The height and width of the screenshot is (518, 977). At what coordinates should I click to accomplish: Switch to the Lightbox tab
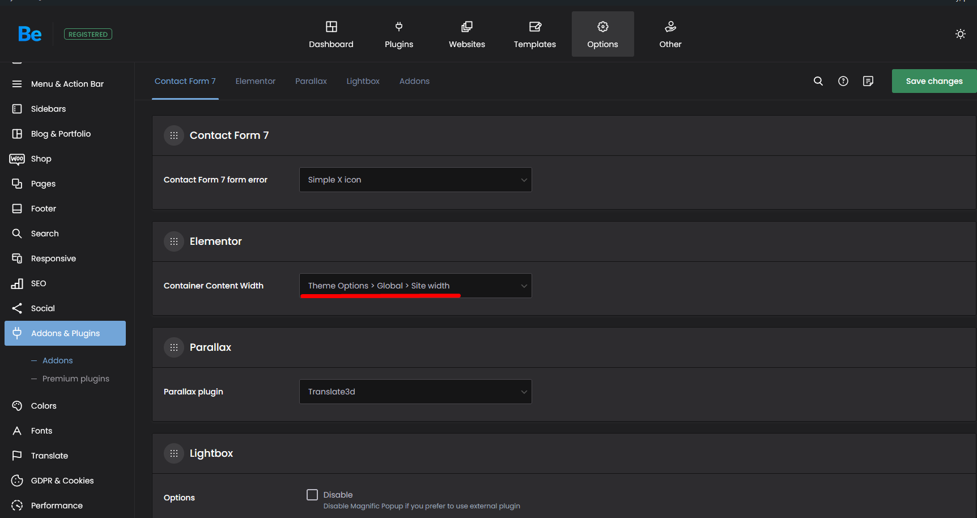[363, 81]
